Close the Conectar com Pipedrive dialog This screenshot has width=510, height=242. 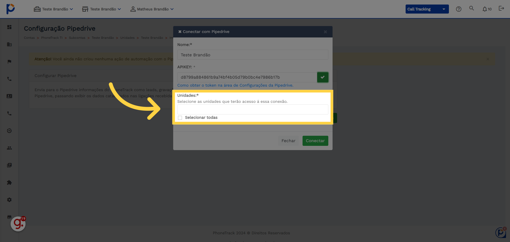point(325,32)
